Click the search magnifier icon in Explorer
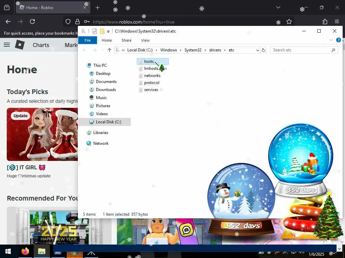 coord(333,50)
